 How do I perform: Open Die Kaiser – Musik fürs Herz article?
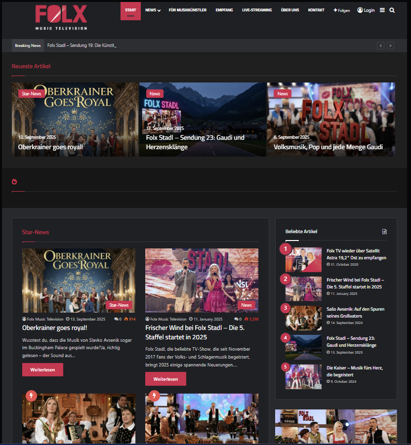tap(355, 371)
